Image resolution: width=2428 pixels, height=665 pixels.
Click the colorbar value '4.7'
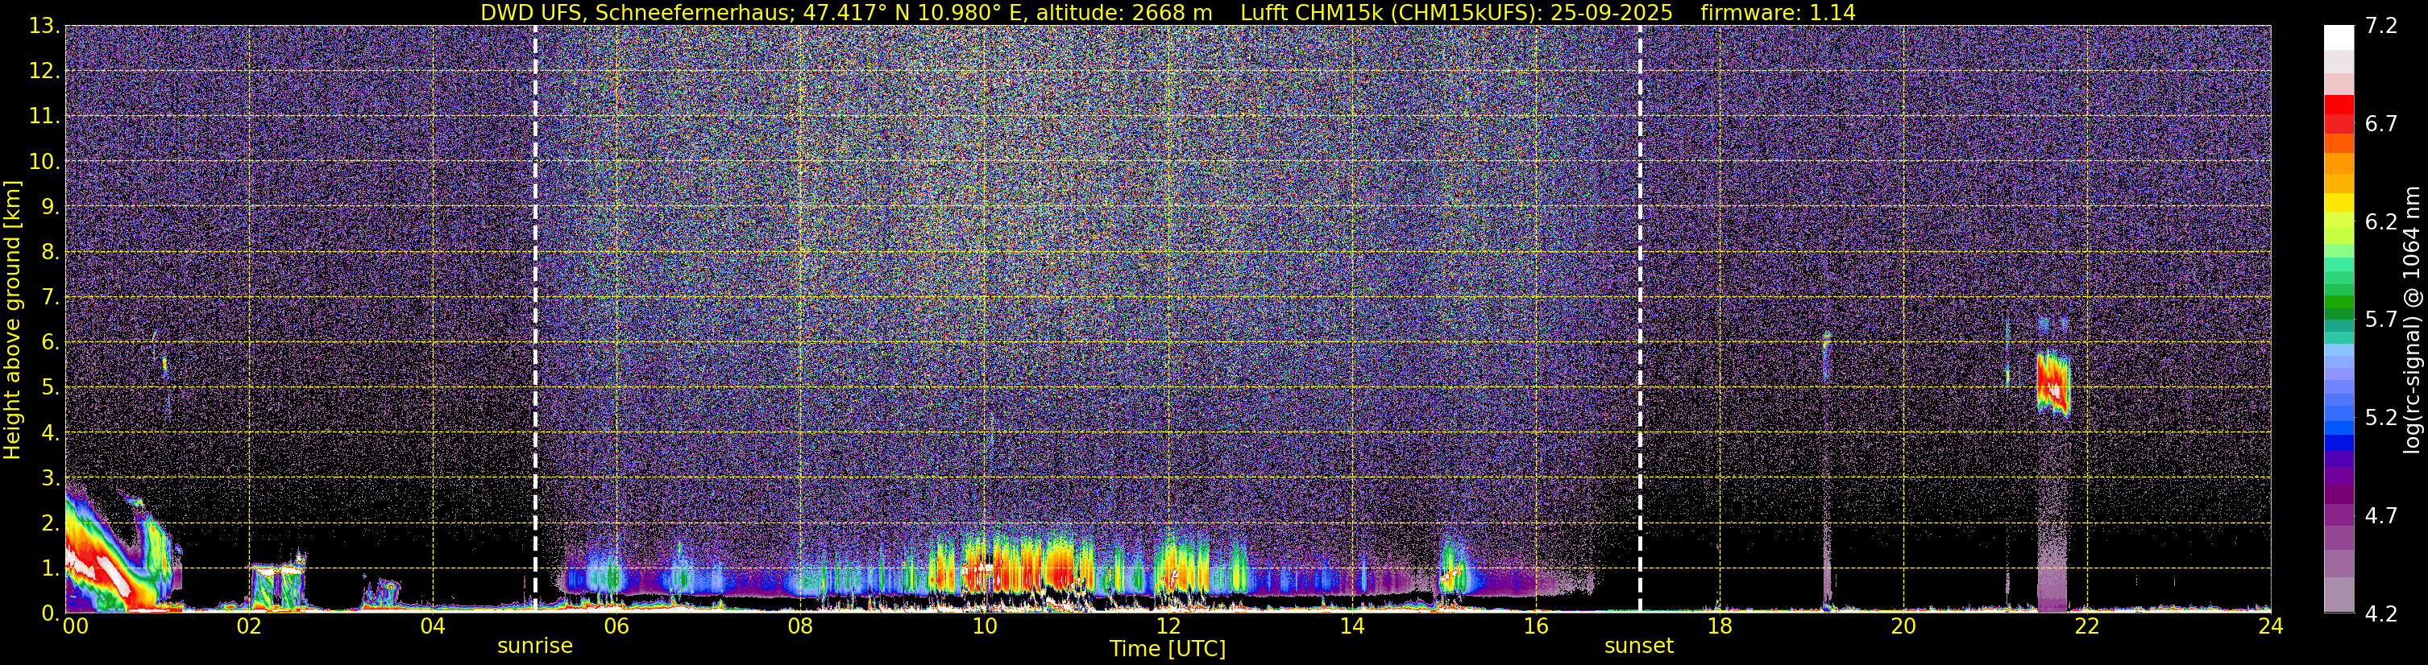(x=2381, y=515)
